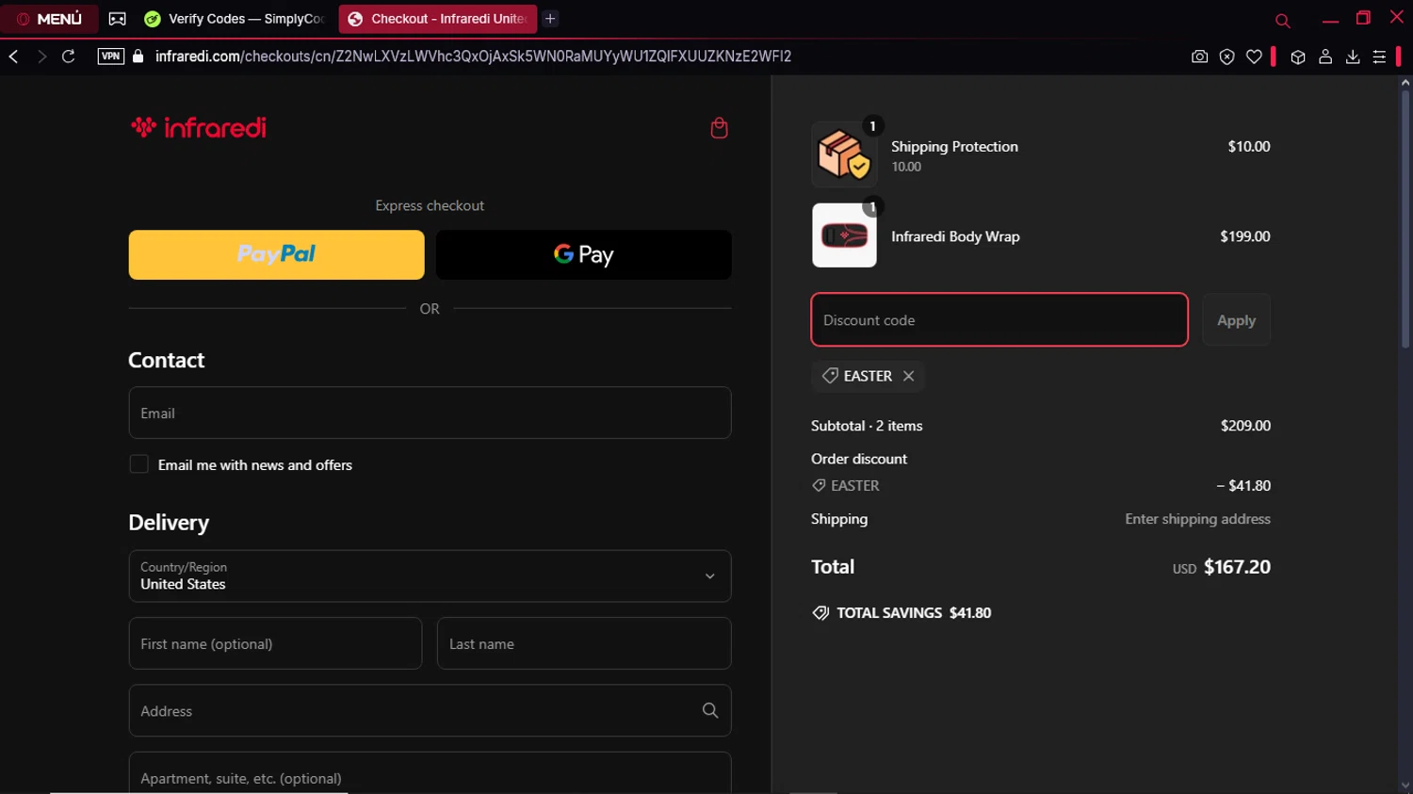Click the scrollbar up arrow
This screenshot has height=794, width=1413.
1405,83
